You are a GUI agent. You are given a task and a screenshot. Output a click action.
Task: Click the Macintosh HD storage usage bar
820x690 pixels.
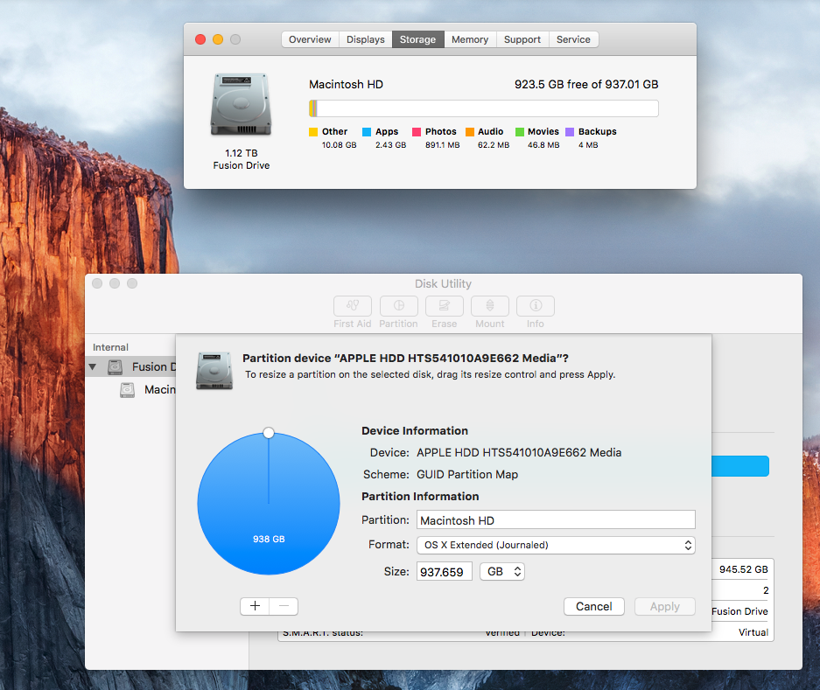point(484,108)
